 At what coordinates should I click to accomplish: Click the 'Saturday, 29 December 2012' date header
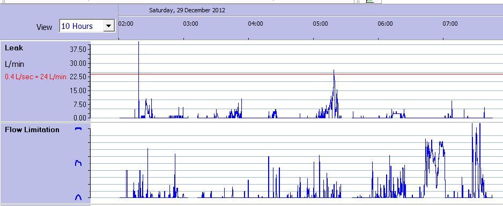[187, 10]
